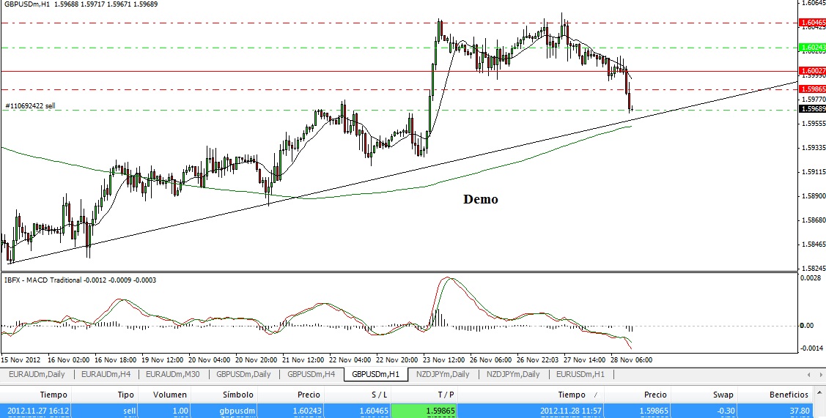Select the #110692422 sell order label on chart
This screenshot has width=826, height=418.
(x=30, y=106)
